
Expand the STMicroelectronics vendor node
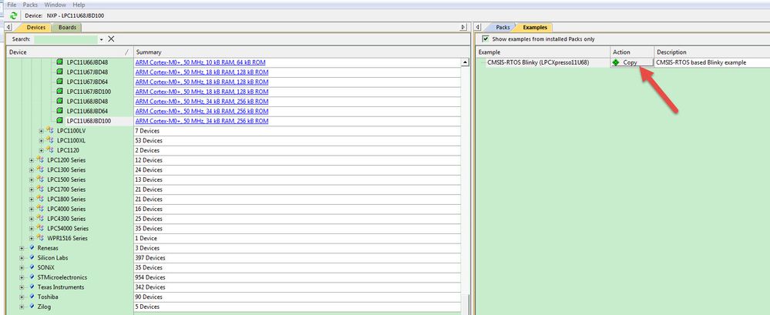22,278
